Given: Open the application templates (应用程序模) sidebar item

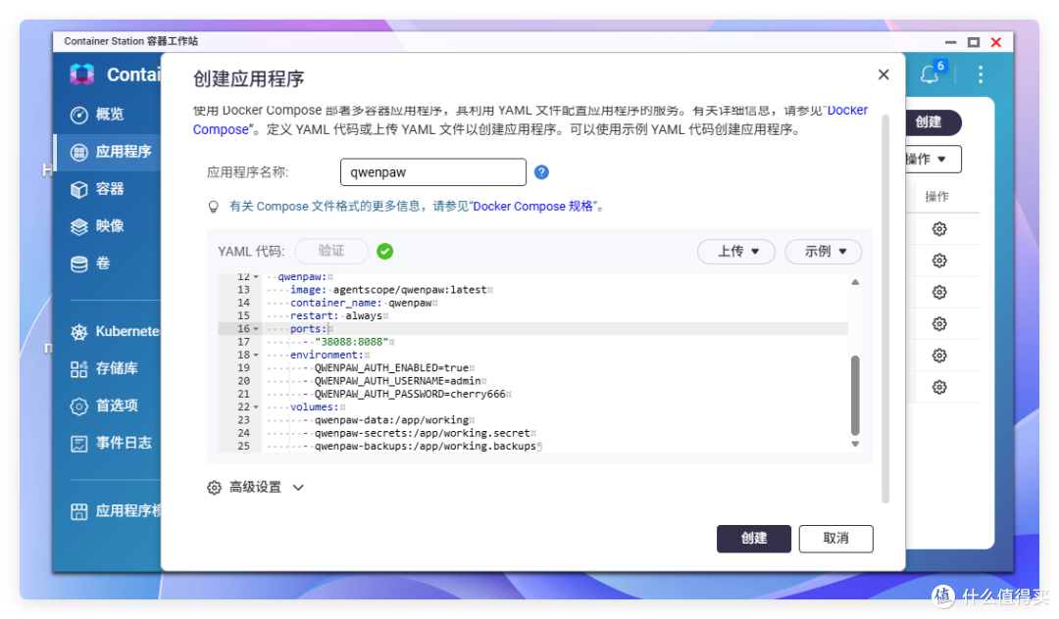Looking at the screenshot, I should [115, 511].
